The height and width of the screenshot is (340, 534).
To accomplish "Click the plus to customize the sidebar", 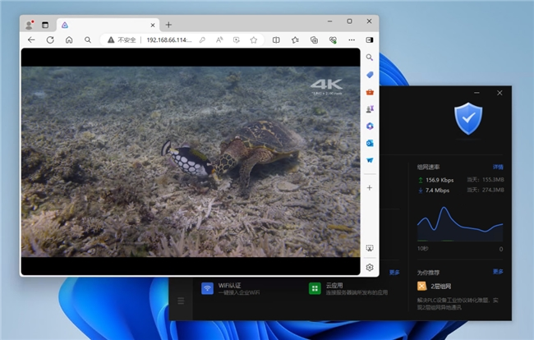I will click(x=370, y=187).
